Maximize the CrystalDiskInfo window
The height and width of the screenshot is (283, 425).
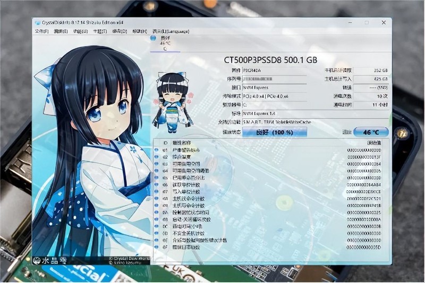coord(367,23)
